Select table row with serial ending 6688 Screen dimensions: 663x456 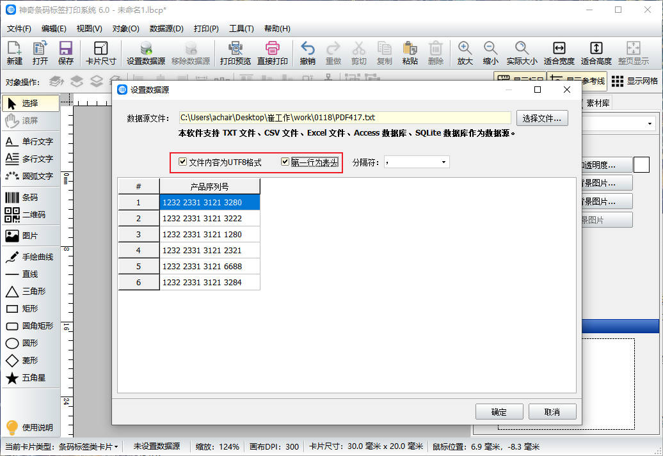(209, 266)
